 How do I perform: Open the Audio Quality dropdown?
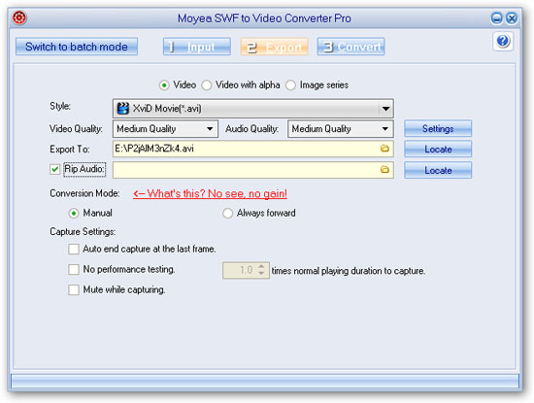pos(341,129)
